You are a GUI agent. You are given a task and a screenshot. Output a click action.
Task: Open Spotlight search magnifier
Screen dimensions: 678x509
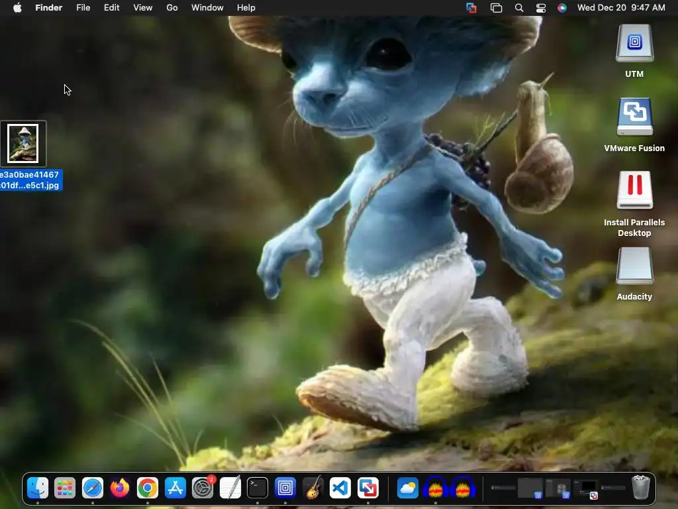coord(519,8)
